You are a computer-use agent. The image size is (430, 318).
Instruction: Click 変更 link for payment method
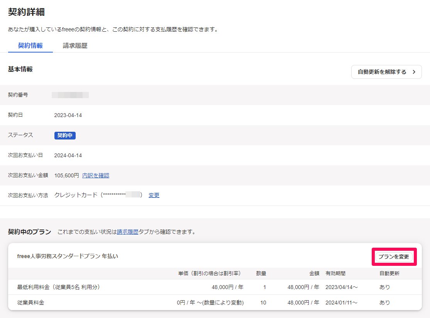[x=154, y=195]
